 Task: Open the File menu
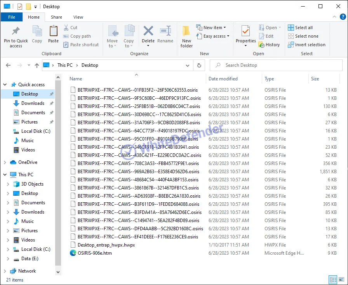[x=12, y=17]
